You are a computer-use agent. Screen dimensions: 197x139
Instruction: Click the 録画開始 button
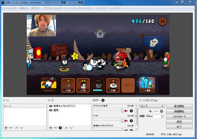(x=179, y=111)
